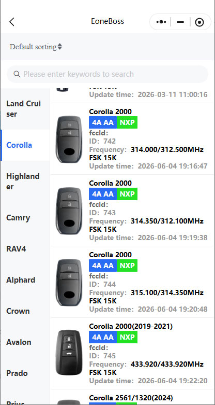Select the three-button key fob image for ID 745
Screen dimensions: 215x405
(69, 353)
